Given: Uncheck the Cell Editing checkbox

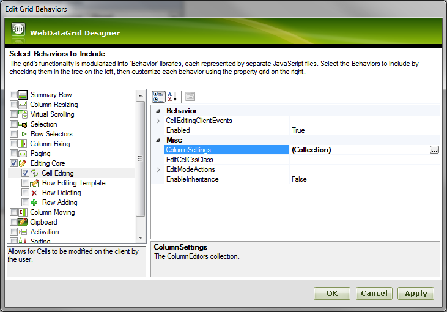Looking at the screenshot, I should (25, 173).
